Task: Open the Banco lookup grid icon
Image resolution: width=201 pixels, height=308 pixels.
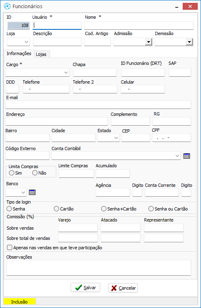Action: 32,192
